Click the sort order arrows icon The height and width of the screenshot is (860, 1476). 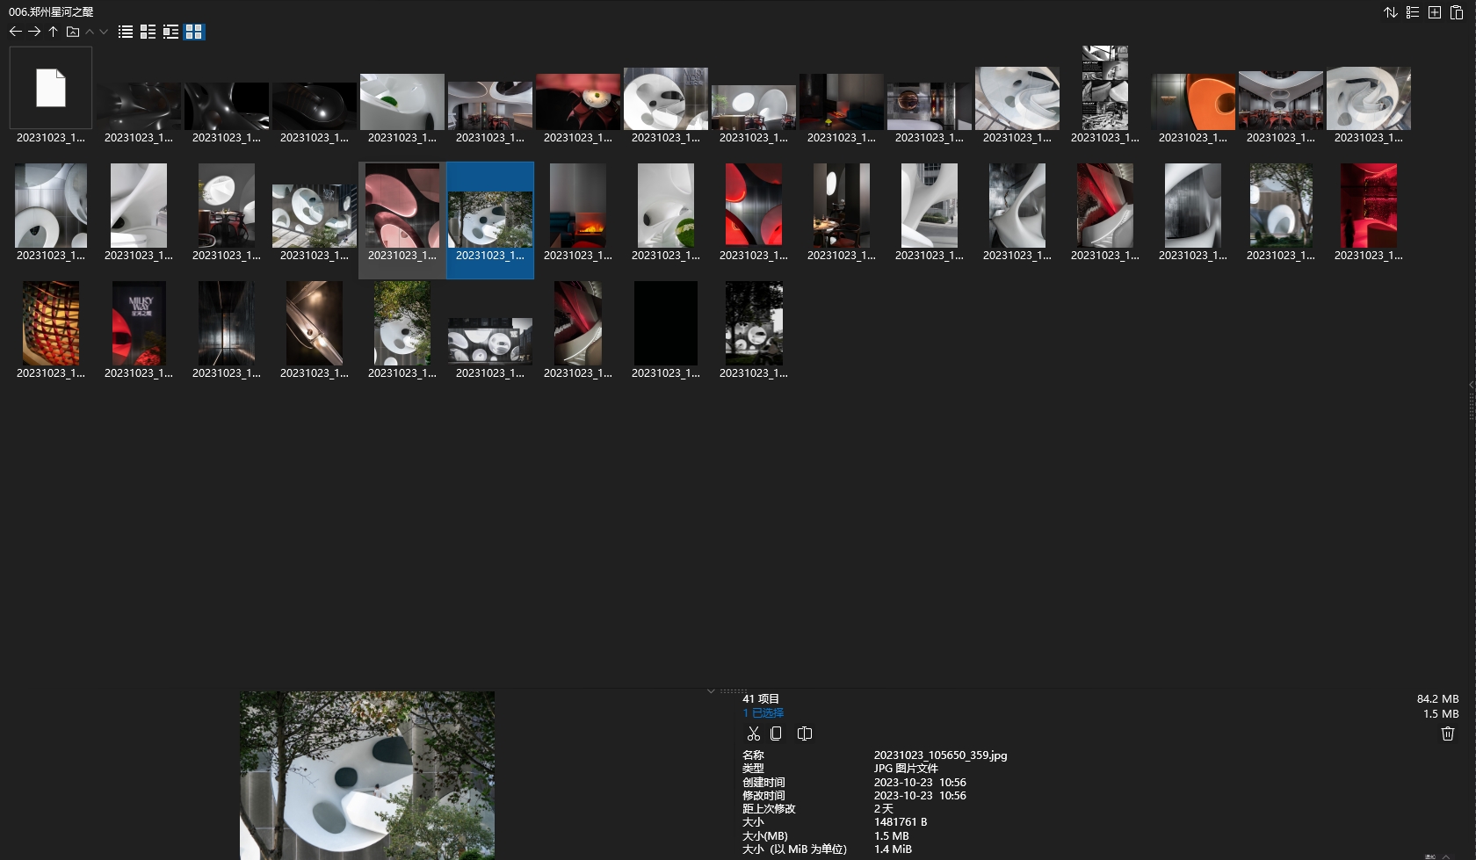1390,12
